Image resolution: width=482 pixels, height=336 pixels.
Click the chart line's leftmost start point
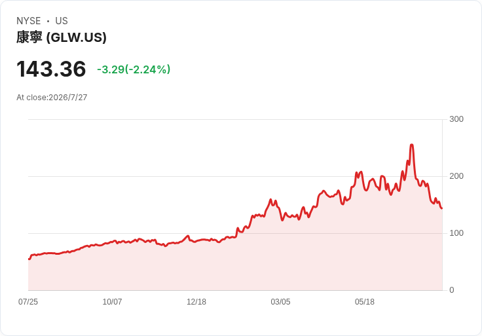[29, 259]
